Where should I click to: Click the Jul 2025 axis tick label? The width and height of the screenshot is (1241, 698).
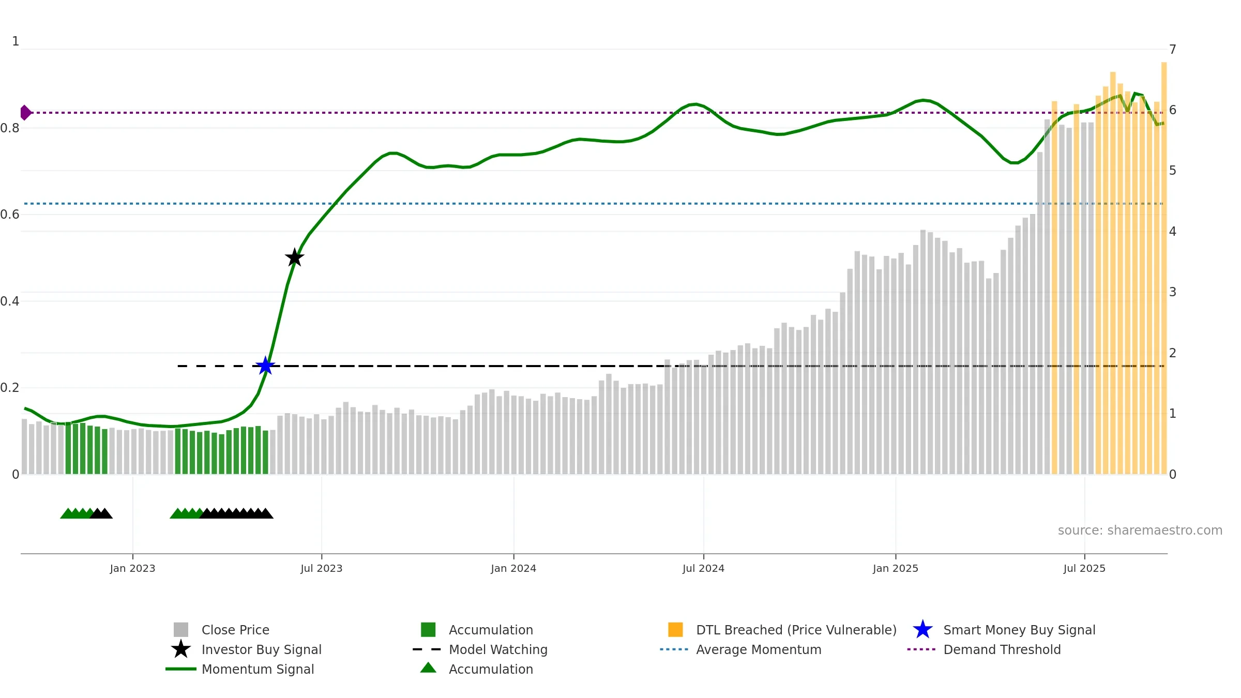(x=1084, y=569)
